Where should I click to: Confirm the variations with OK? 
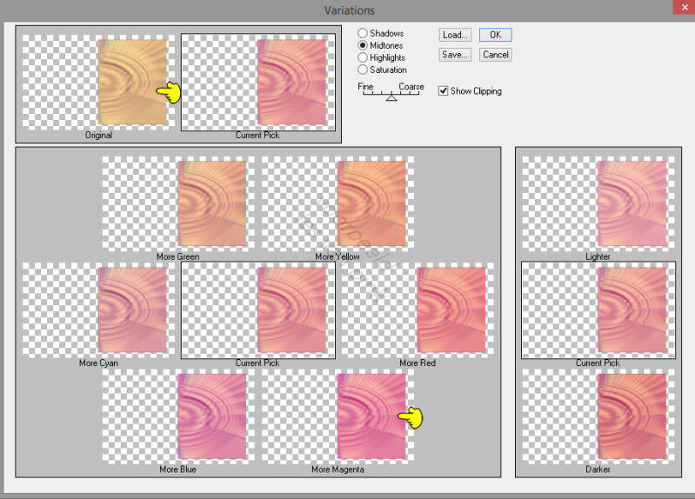click(495, 35)
